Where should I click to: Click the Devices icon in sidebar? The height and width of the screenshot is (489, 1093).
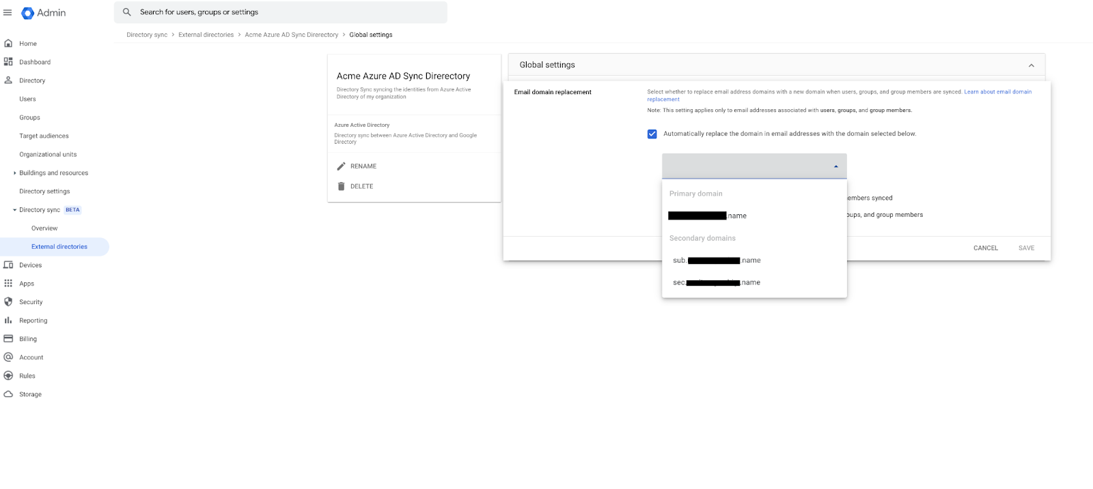[8, 265]
